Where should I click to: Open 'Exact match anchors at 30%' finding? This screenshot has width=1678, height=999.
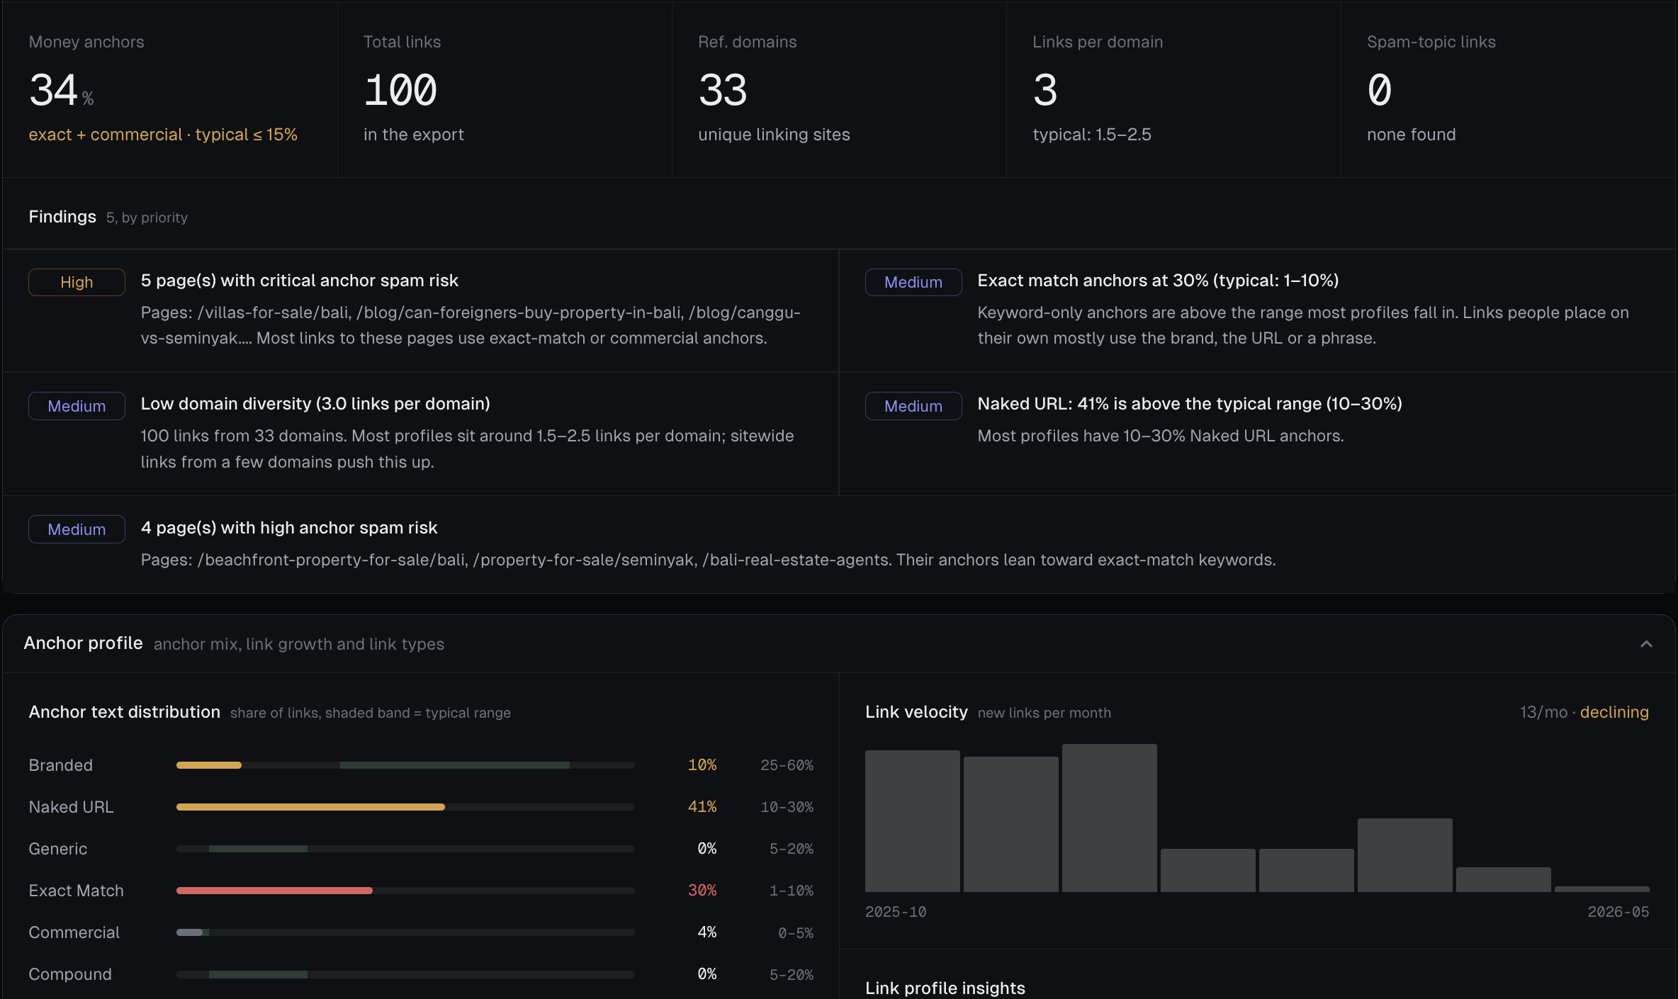[1158, 281]
